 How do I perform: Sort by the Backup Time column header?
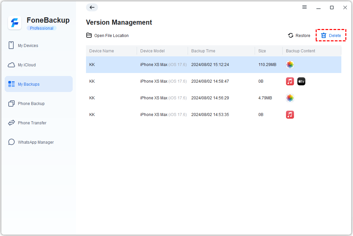point(203,51)
